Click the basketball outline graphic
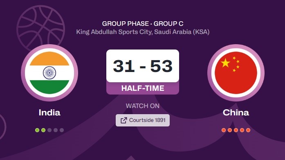The height and width of the screenshot is (160, 285). tap(40, 28)
